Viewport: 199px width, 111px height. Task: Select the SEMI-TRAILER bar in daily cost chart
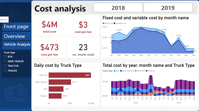click(x=60, y=82)
